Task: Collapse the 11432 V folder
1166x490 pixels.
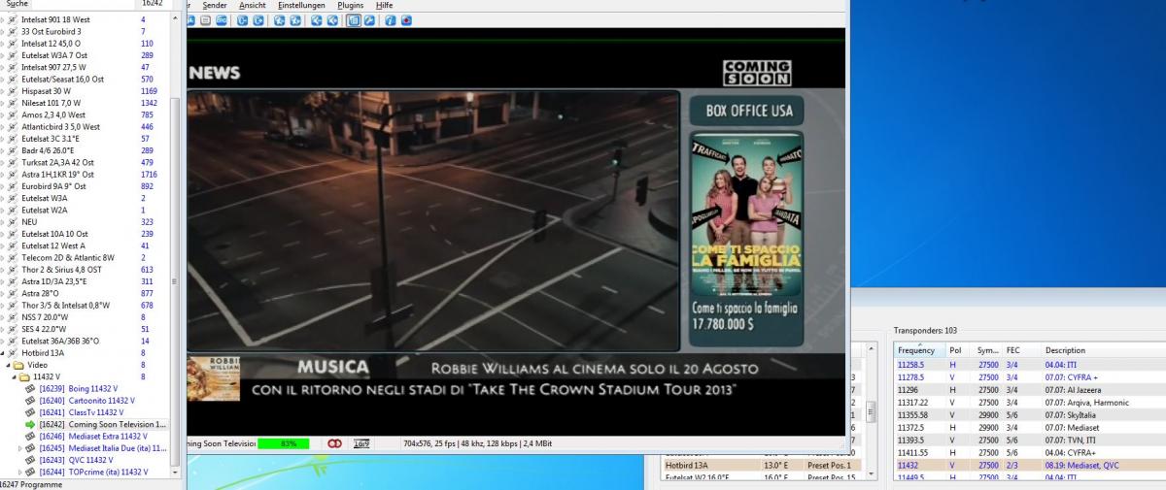Action: tap(16, 376)
